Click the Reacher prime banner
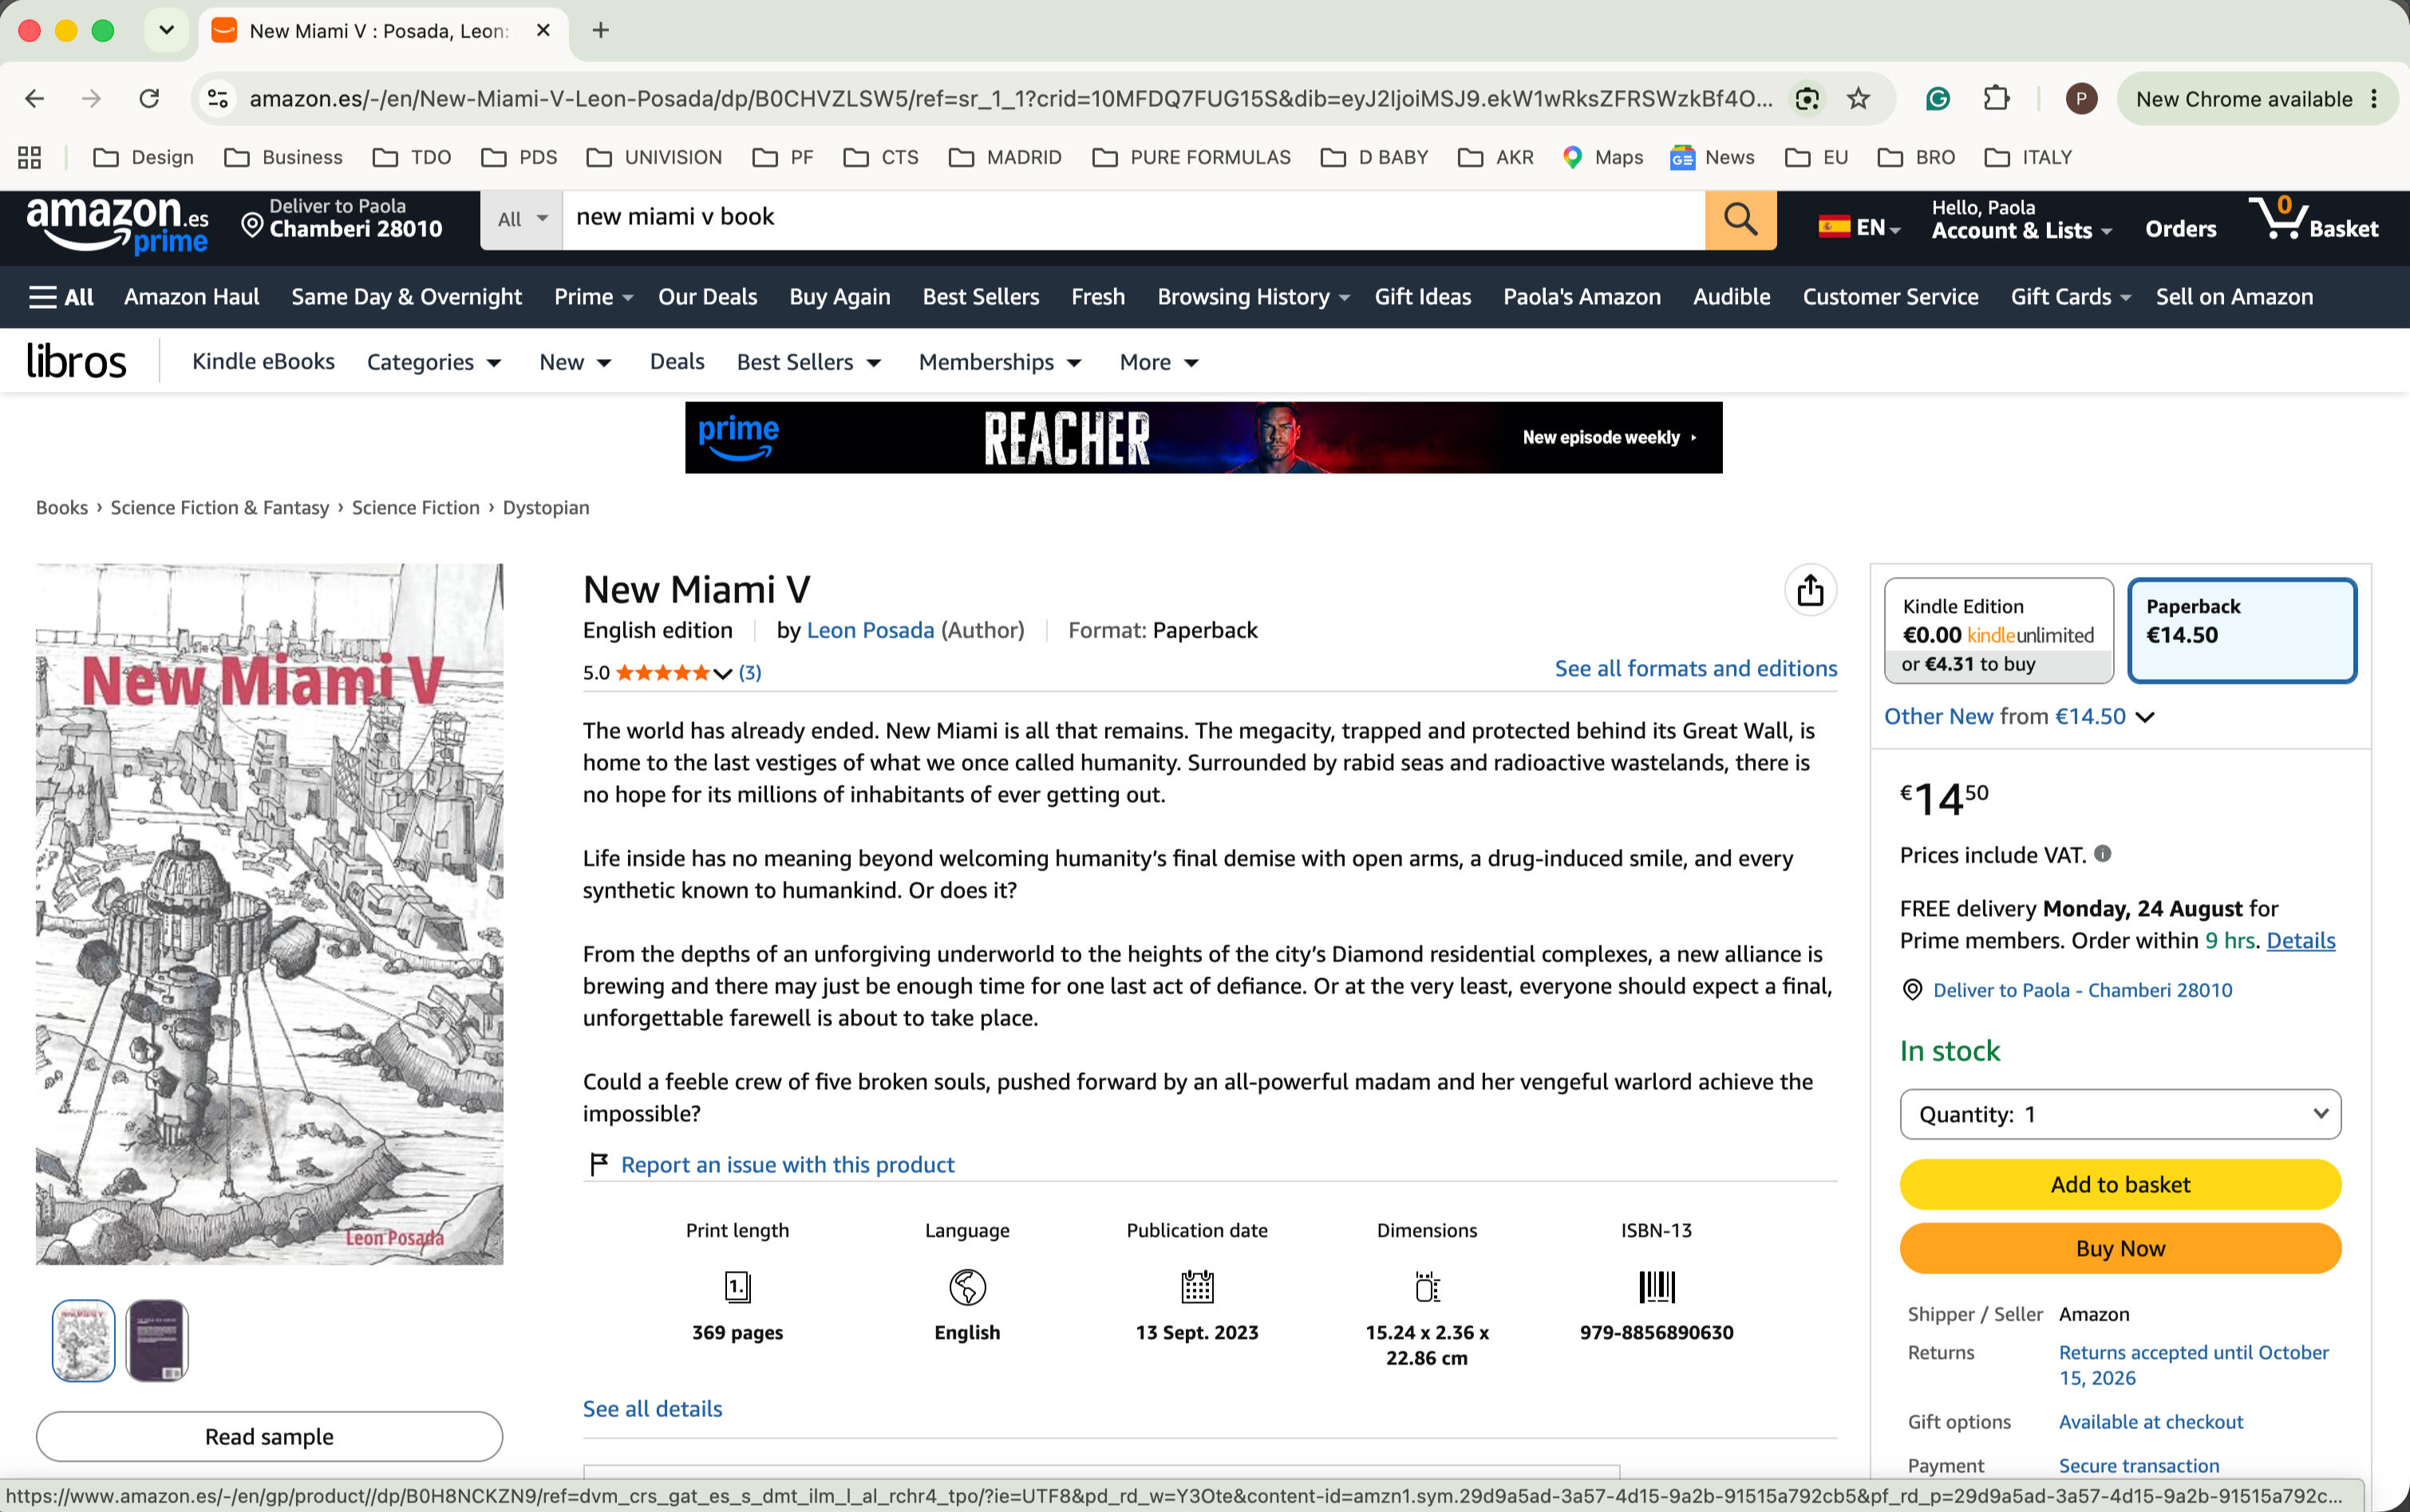Viewport: 2410px width, 1512px height. pos(1203,437)
